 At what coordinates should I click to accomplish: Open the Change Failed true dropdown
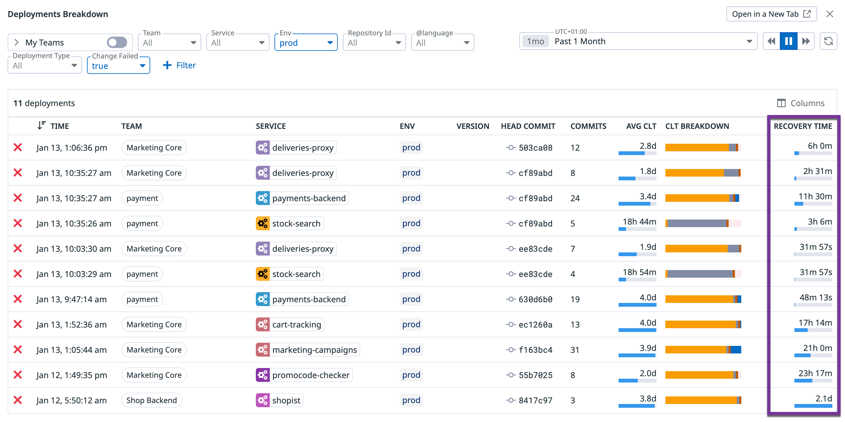click(118, 65)
